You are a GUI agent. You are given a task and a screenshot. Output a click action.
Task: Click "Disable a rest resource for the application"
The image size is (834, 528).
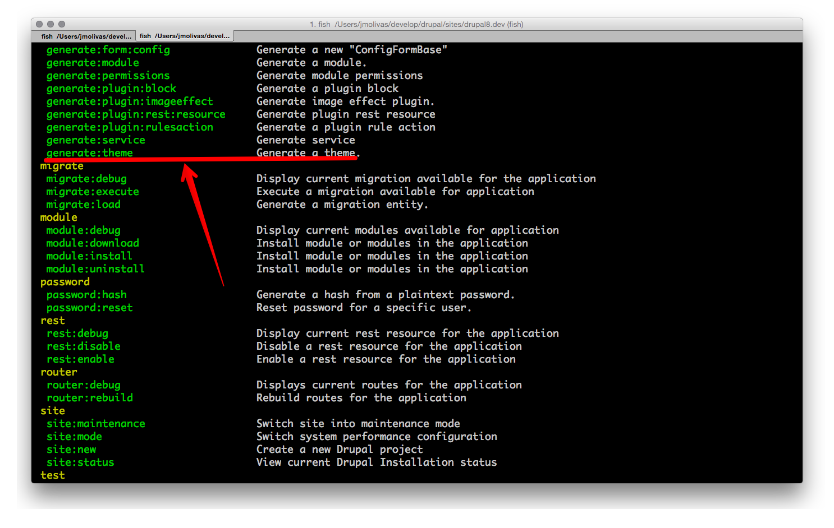pos(389,346)
